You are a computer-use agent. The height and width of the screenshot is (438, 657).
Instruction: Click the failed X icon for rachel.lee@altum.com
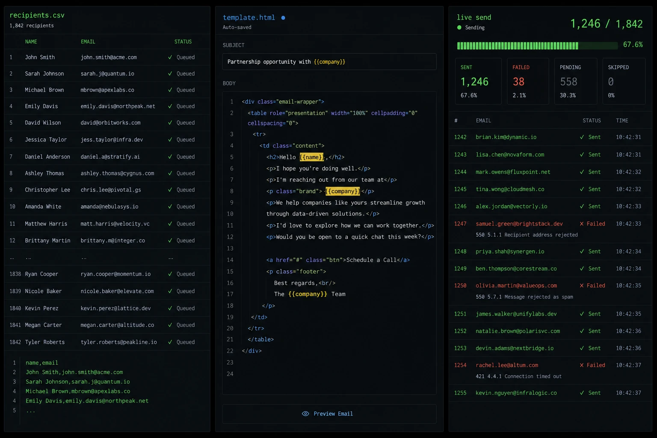coord(582,365)
